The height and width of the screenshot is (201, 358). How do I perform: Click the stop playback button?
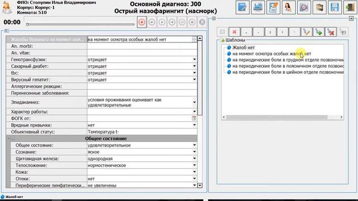pos(192,22)
